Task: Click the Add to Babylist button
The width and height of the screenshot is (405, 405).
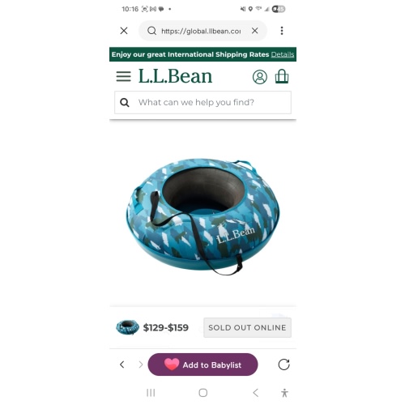Action: point(202,364)
